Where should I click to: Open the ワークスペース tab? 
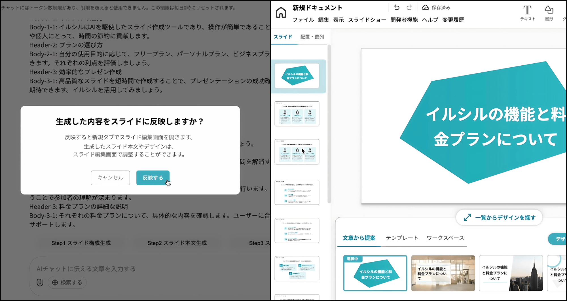445,238
